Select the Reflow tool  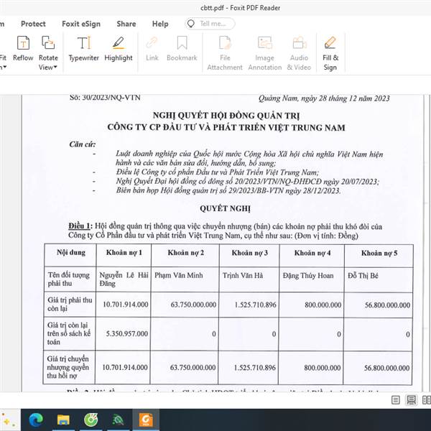[x=23, y=49]
